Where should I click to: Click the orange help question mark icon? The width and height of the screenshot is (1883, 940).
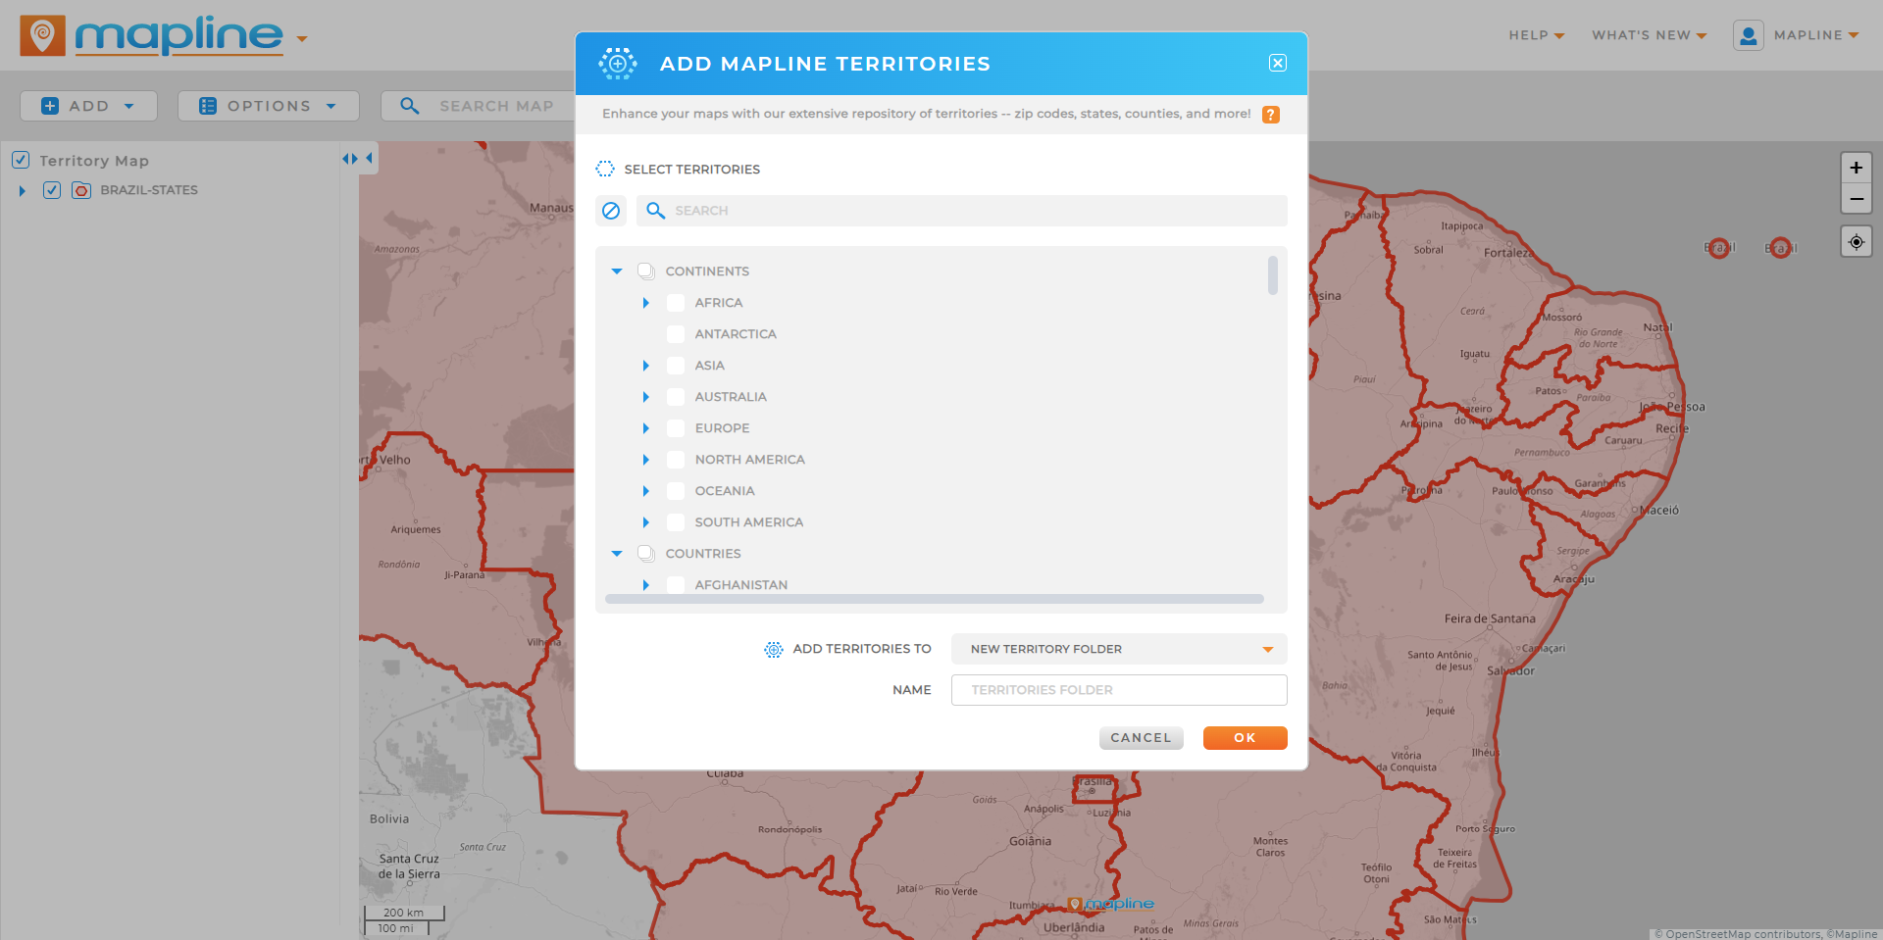[x=1270, y=115]
